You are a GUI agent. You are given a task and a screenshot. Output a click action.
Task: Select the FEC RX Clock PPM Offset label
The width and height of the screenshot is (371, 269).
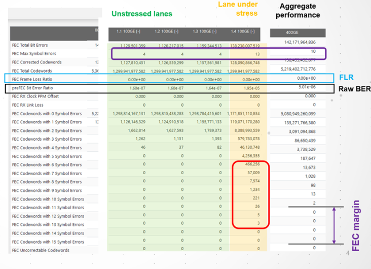coord(35,96)
